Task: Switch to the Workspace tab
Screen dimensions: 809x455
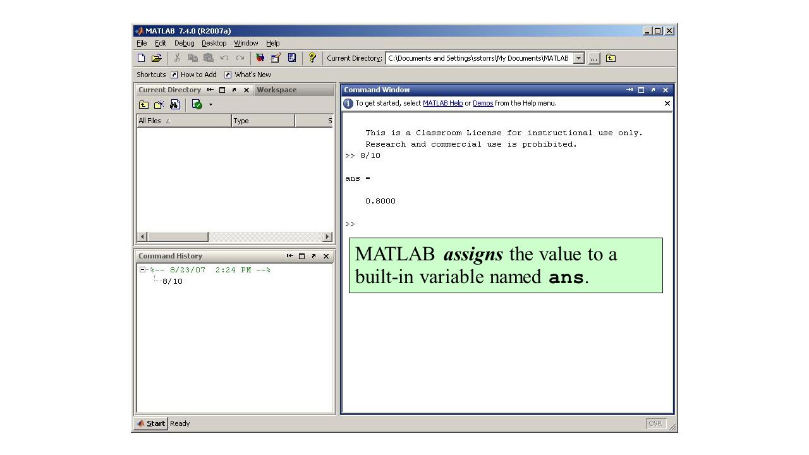Action: (277, 90)
